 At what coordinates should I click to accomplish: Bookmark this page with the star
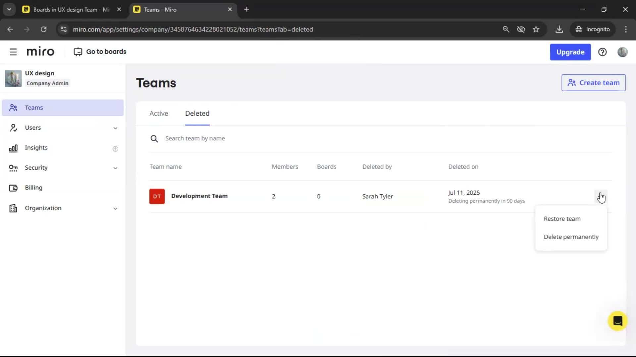pyautogui.click(x=536, y=29)
